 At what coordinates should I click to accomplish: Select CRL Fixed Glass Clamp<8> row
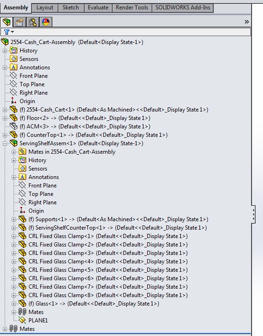(x=108, y=295)
